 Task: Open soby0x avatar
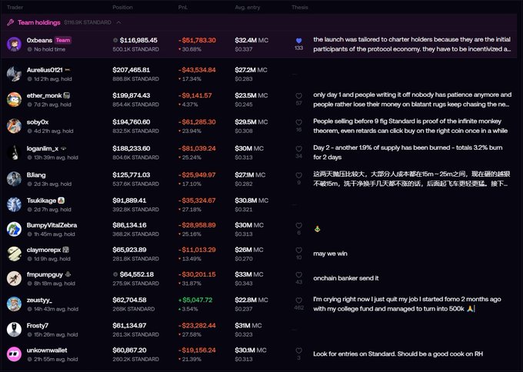coord(14,126)
